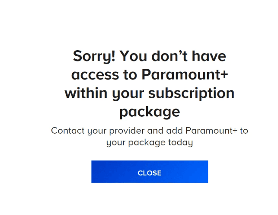The height and width of the screenshot is (215, 278).
Task: Click the CLOSE button
Action: click(x=150, y=172)
